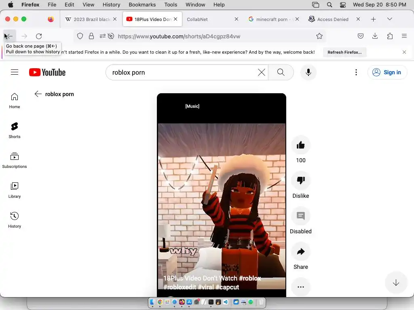Pause the Shorts video player

[222, 195]
